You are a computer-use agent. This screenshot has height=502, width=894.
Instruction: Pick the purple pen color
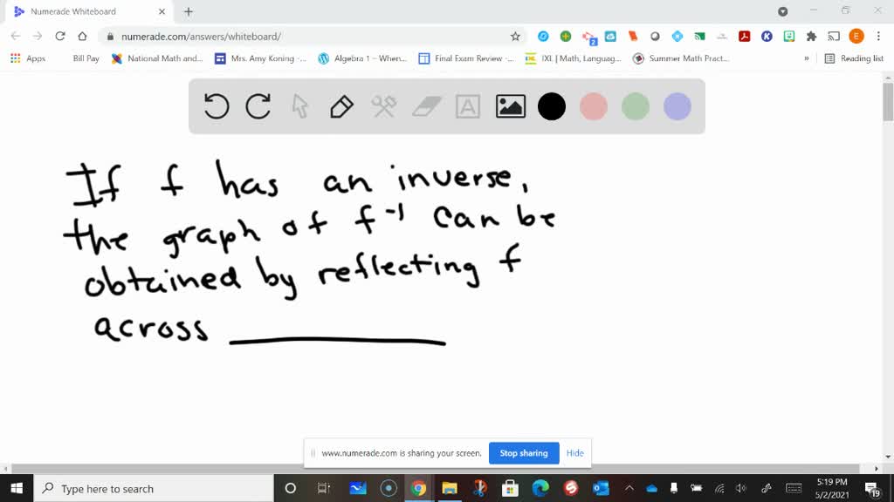[x=677, y=106]
